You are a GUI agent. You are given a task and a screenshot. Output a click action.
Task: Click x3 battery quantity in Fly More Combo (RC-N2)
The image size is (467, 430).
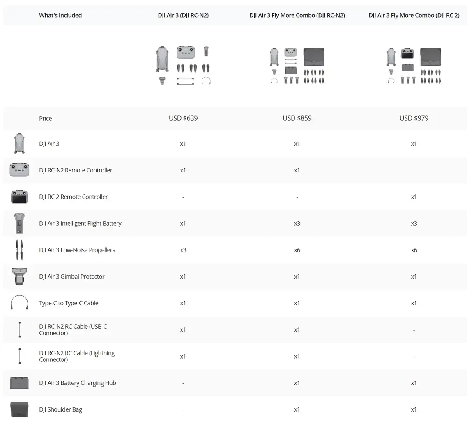pyautogui.click(x=297, y=224)
